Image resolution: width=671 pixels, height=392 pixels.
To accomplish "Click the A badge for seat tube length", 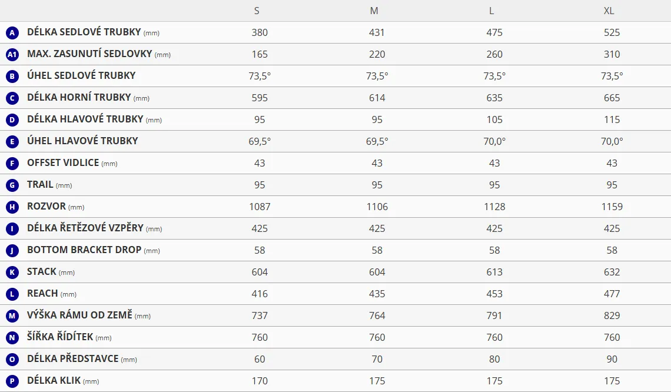I will tap(12, 33).
